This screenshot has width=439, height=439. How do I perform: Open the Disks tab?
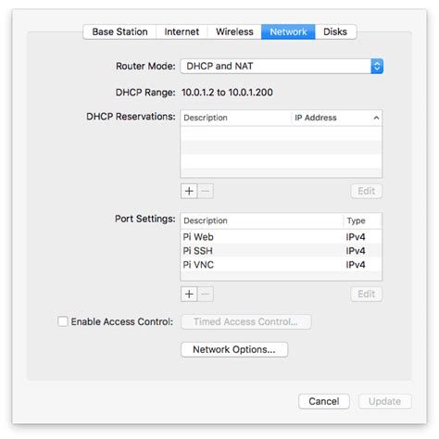click(x=335, y=31)
